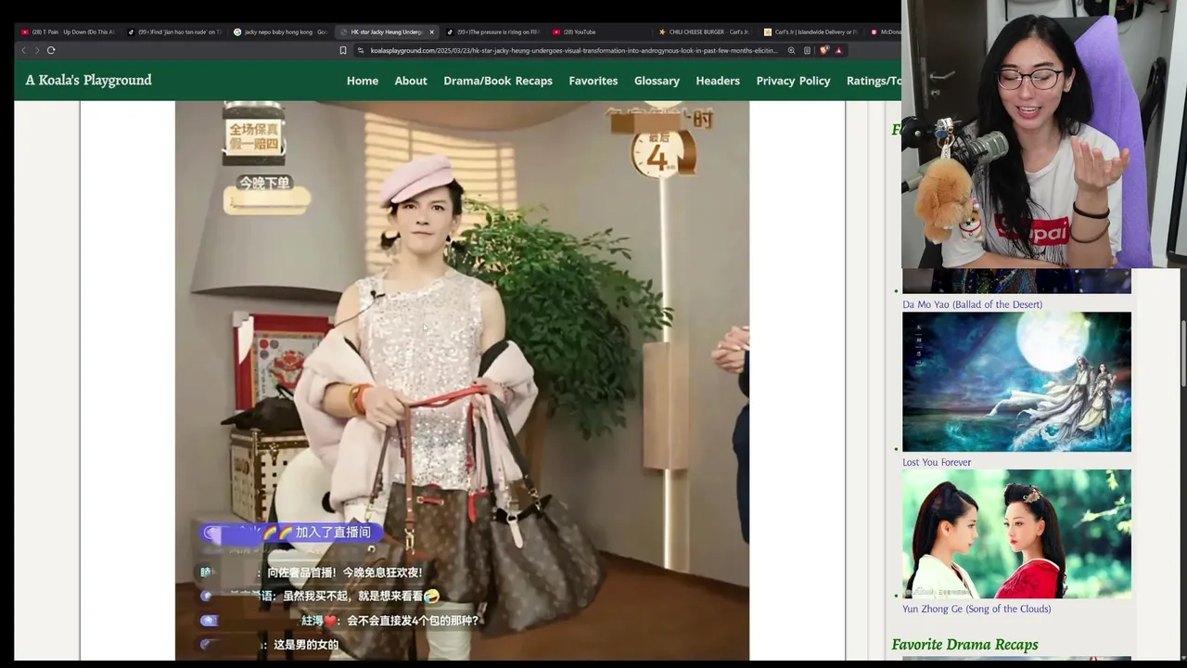Viewport: 1187px width, 668px height.
Task: Click the Brave Rewards triangle icon
Action: [838, 50]
